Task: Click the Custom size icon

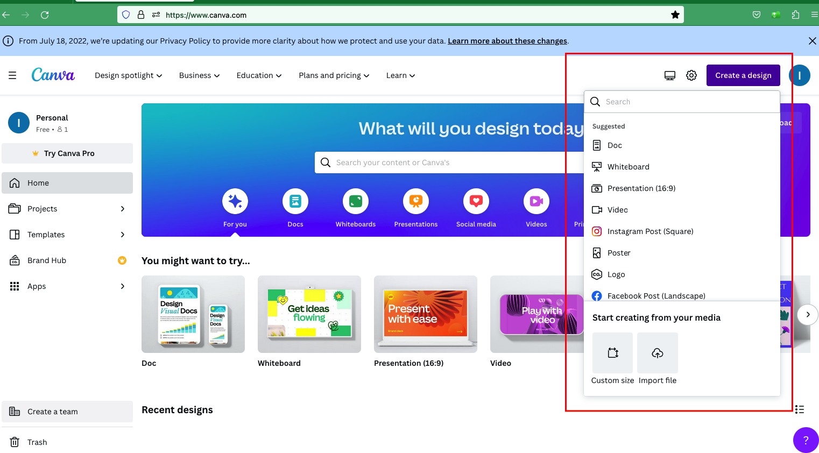Action: tap(612, 353)
